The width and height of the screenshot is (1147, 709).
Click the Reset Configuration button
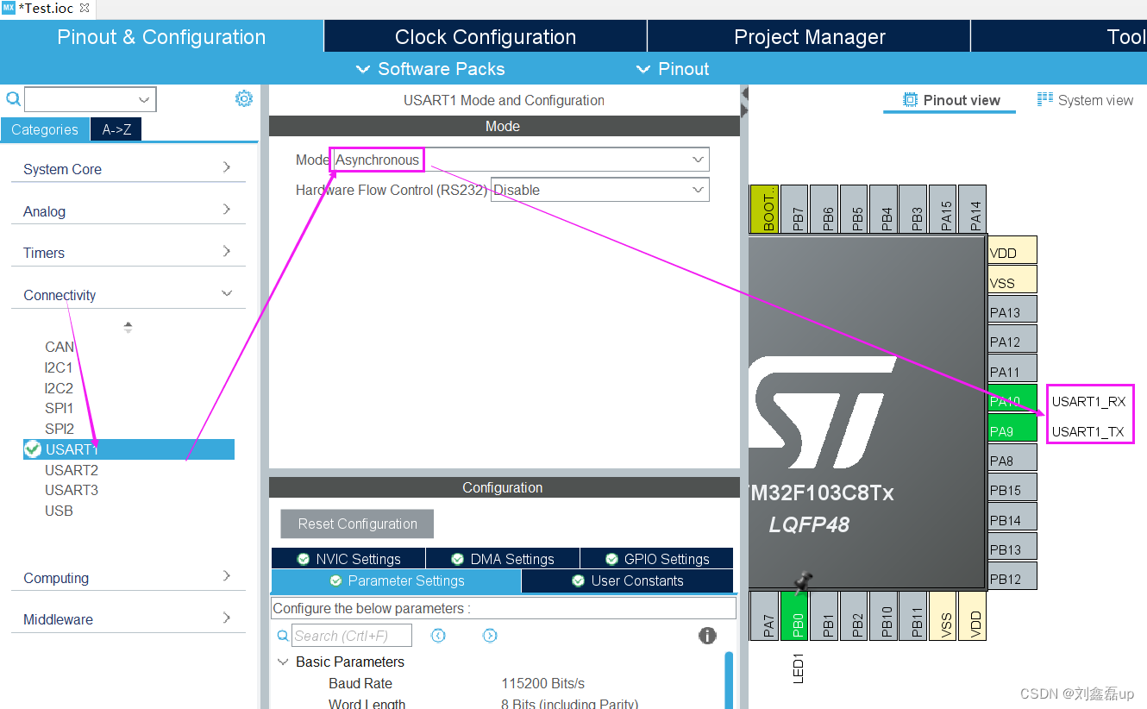357,524
